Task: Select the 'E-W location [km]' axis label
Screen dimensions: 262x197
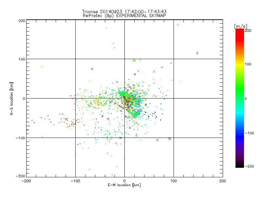Action: 124,185
